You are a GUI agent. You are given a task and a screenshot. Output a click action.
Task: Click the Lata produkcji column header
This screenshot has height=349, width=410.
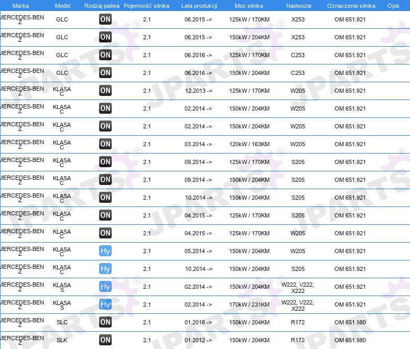click(199, 6)
